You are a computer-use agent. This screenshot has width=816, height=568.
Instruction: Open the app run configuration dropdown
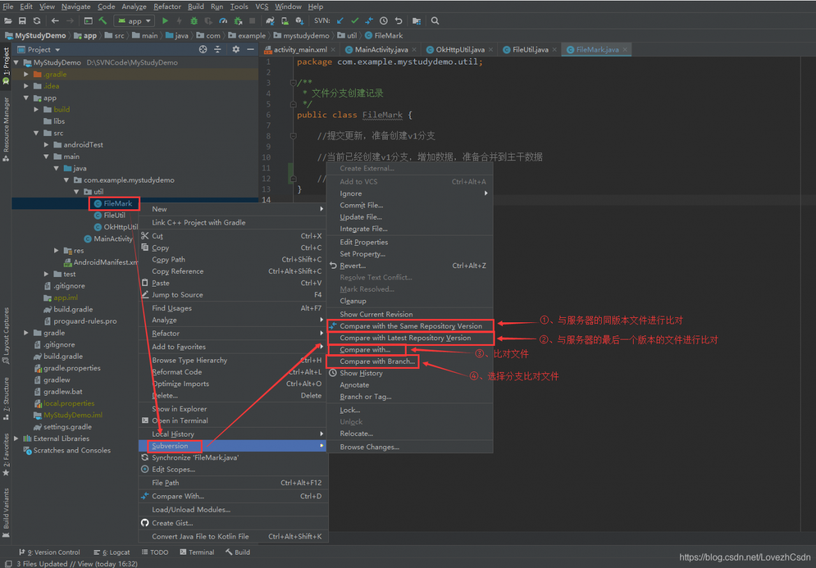[135, 21]
